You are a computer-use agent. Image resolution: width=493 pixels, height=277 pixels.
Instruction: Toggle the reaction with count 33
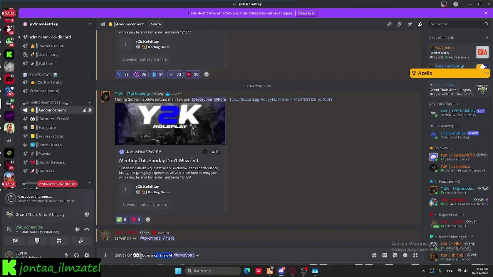175,74
